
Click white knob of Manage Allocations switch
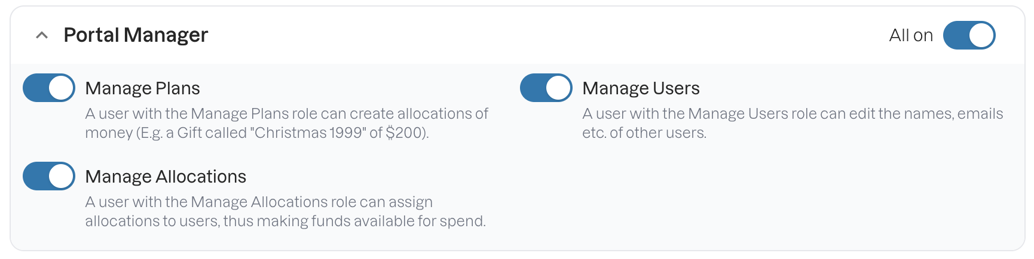click(x=61, y=176)
